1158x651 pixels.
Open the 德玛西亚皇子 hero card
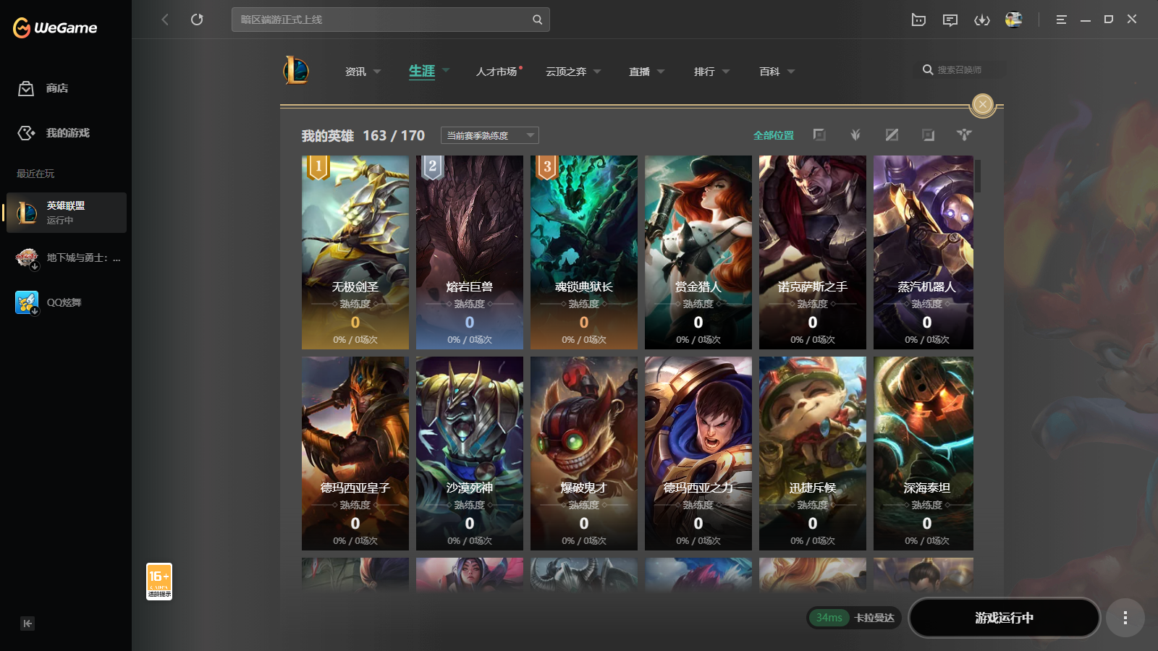coord(355,454)
